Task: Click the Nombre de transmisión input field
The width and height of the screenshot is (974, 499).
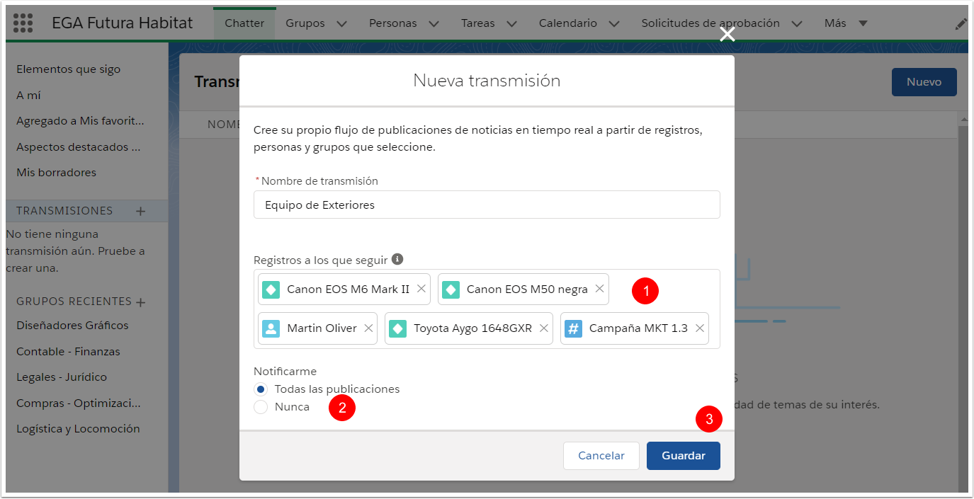Action: point(487,205)
